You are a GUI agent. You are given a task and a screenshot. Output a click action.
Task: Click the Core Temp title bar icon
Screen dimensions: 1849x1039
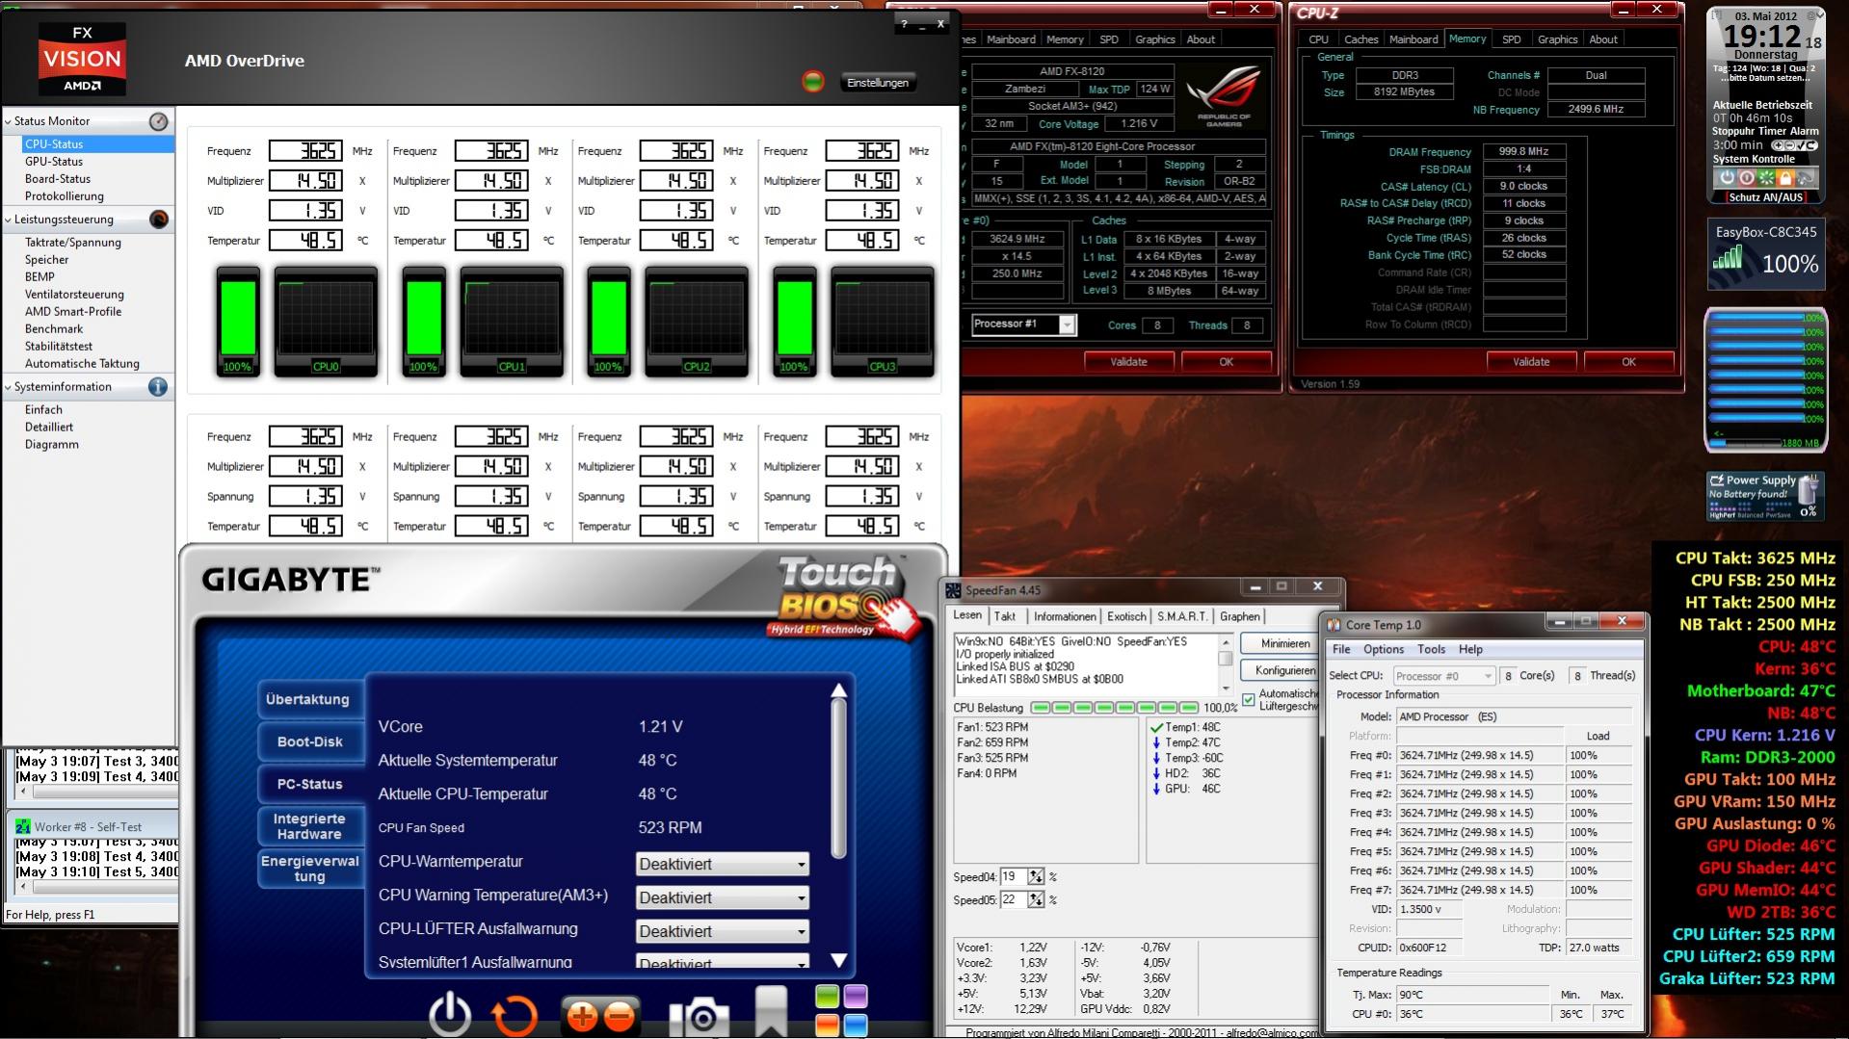[1334, 625]
